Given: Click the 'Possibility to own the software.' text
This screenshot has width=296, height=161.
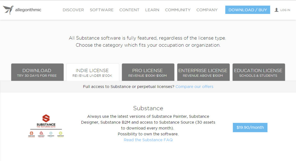Looking at the screenshot, I should pyautogui.click(x=148, y=134).
